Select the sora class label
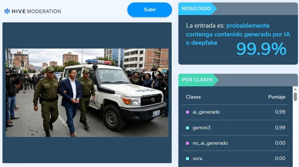The width and height of the screenshot is (299, 167). 197,159
